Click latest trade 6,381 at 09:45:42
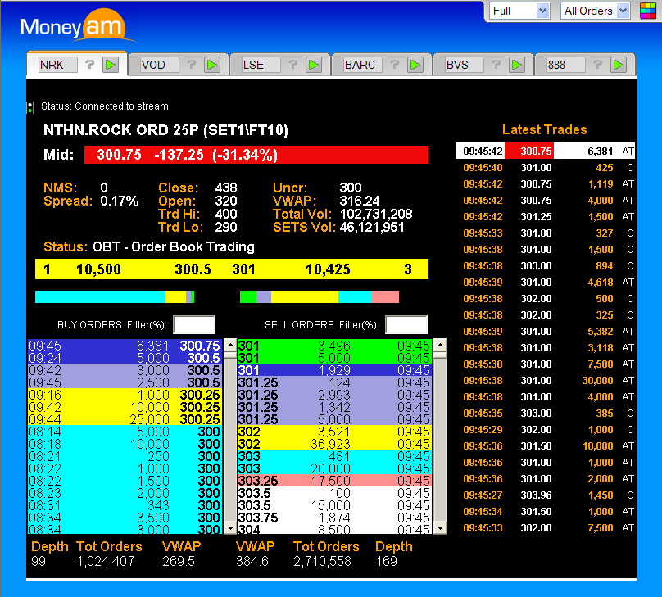 click(x=545, y=151)
